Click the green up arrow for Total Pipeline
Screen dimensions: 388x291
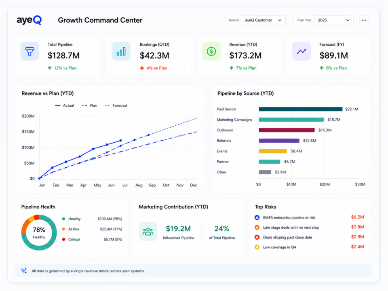(50, 68)
